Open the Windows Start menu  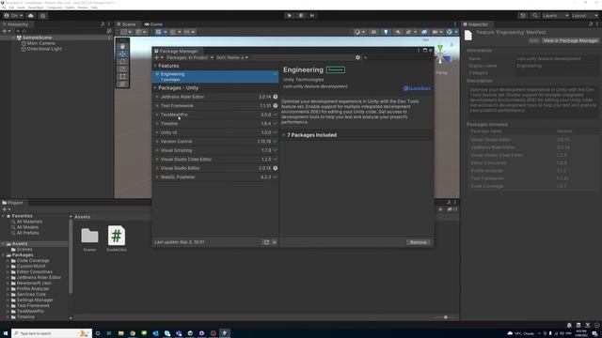pos(6,333)
